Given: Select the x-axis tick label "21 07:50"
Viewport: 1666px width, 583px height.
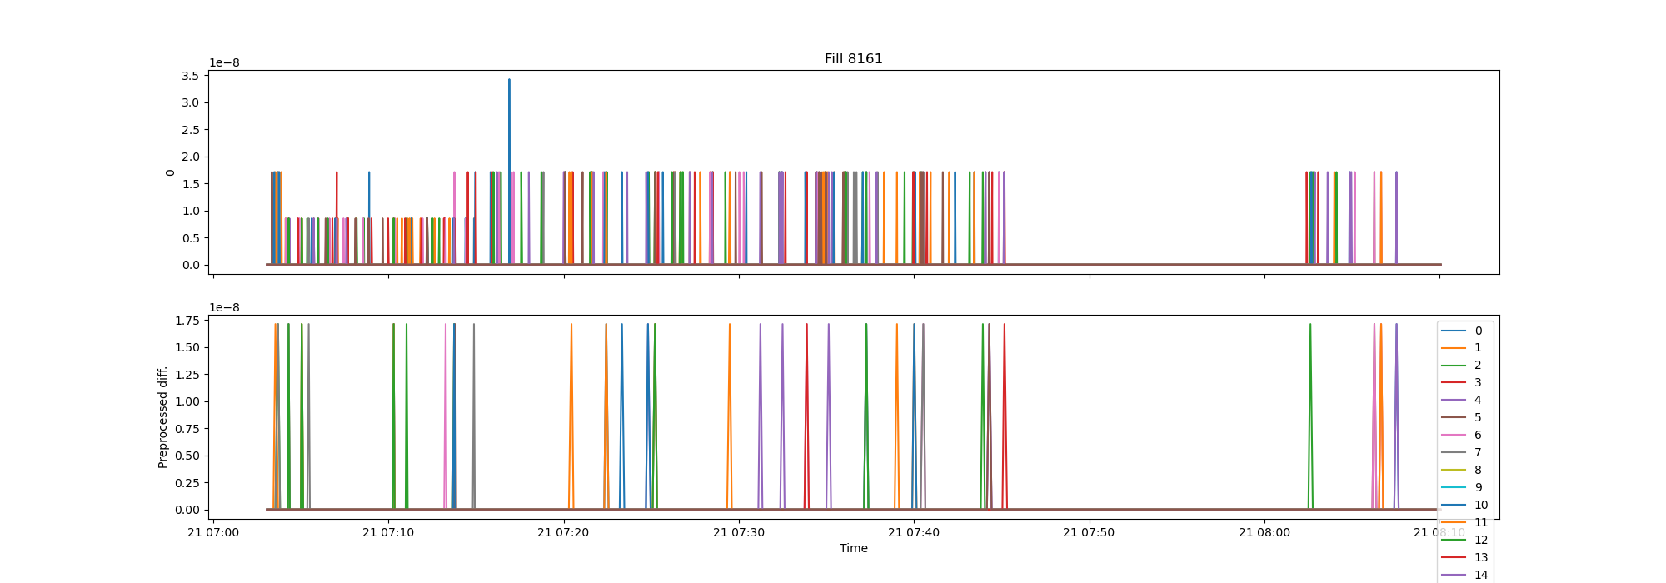Looking at the screenshot, I should pos(1090,532).
